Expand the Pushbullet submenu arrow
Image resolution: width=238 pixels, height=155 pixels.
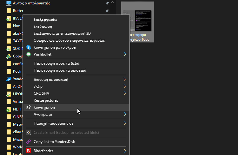click(x=125, y=54)
